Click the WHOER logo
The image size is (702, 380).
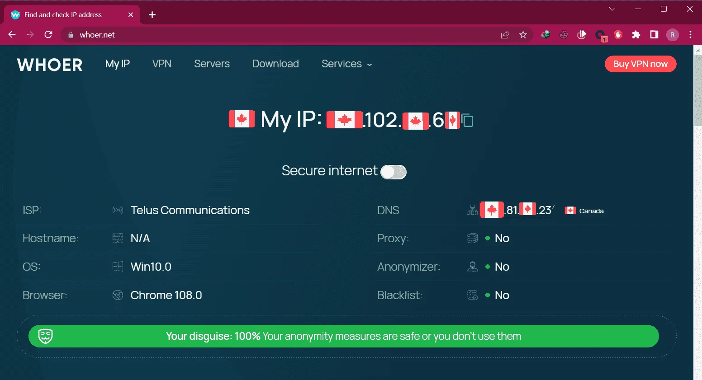click(x=50, y=65)
